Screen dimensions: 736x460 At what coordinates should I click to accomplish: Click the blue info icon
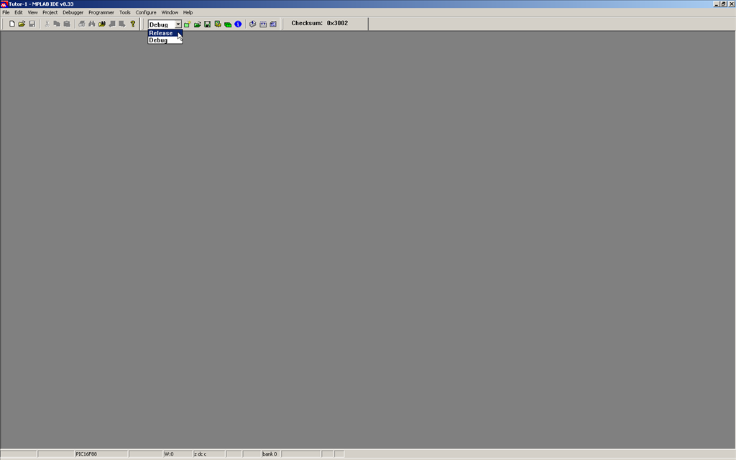[x=238, y=24]
